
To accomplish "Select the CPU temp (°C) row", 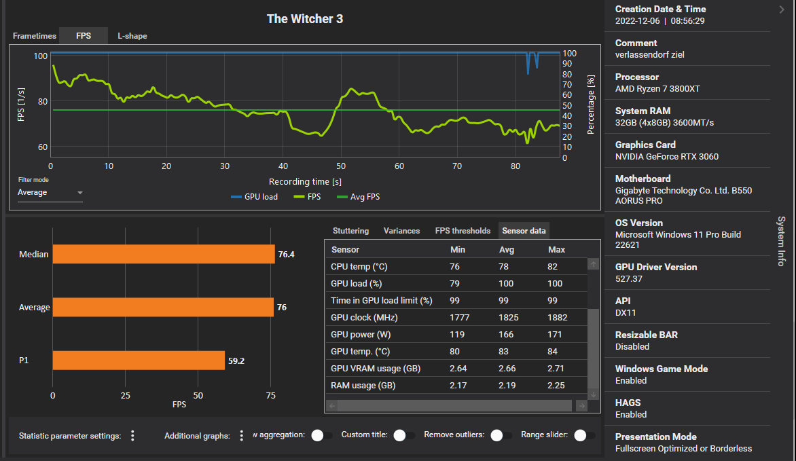I will tap(456, 267).
